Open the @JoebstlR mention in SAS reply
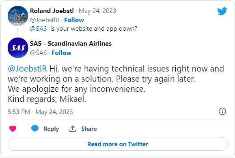235x158 pixels. pyautogui.click(x=27, y=69)
